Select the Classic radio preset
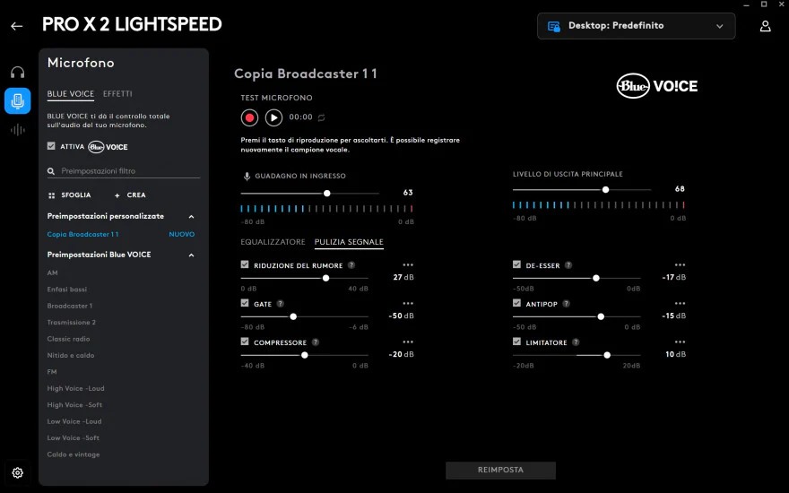The width and height of the screenshot is (789, 493). (68, 339)
